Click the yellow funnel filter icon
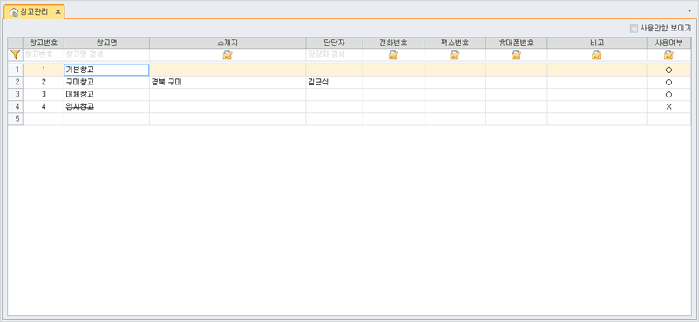This screenshot has height=322, width=699. tap(15, 55)
